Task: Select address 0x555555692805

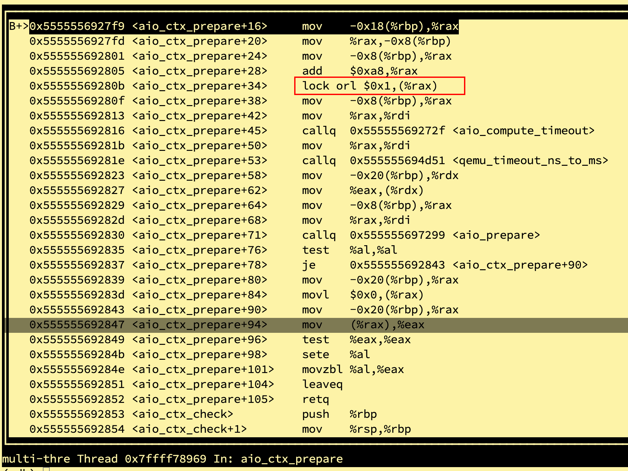Action: [77, 71]
